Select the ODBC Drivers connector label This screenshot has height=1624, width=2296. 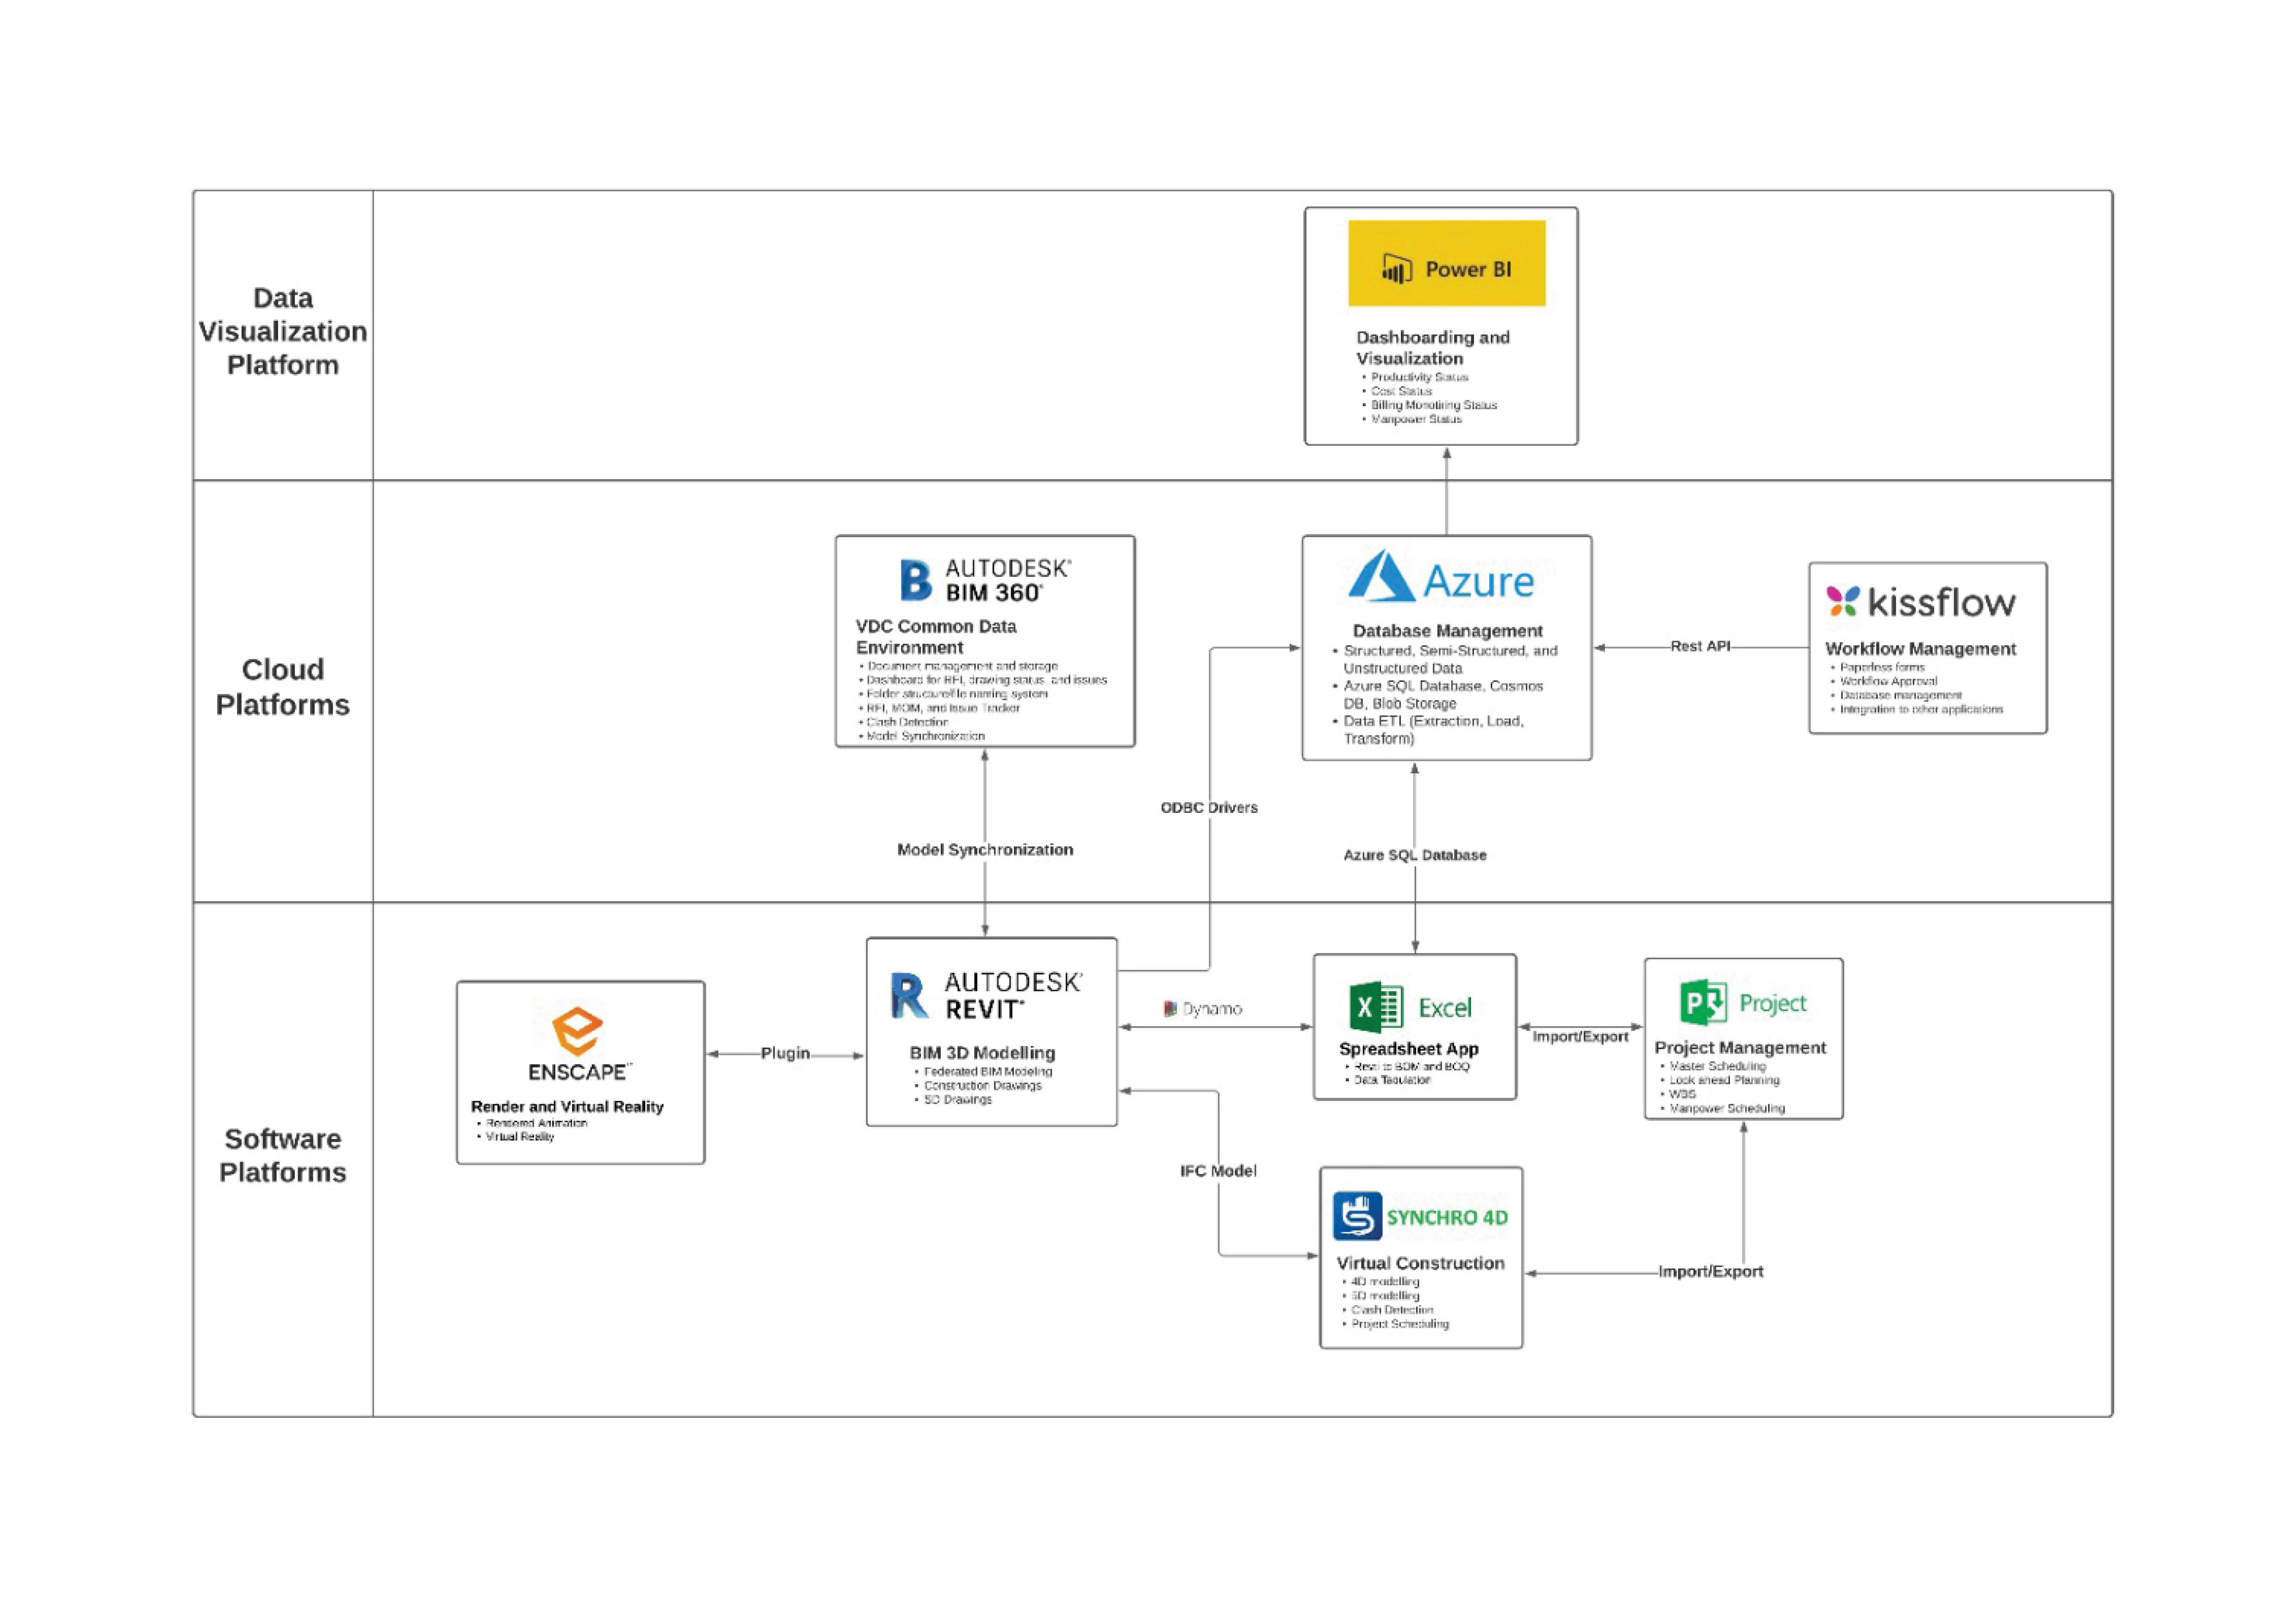[1209, 808]
